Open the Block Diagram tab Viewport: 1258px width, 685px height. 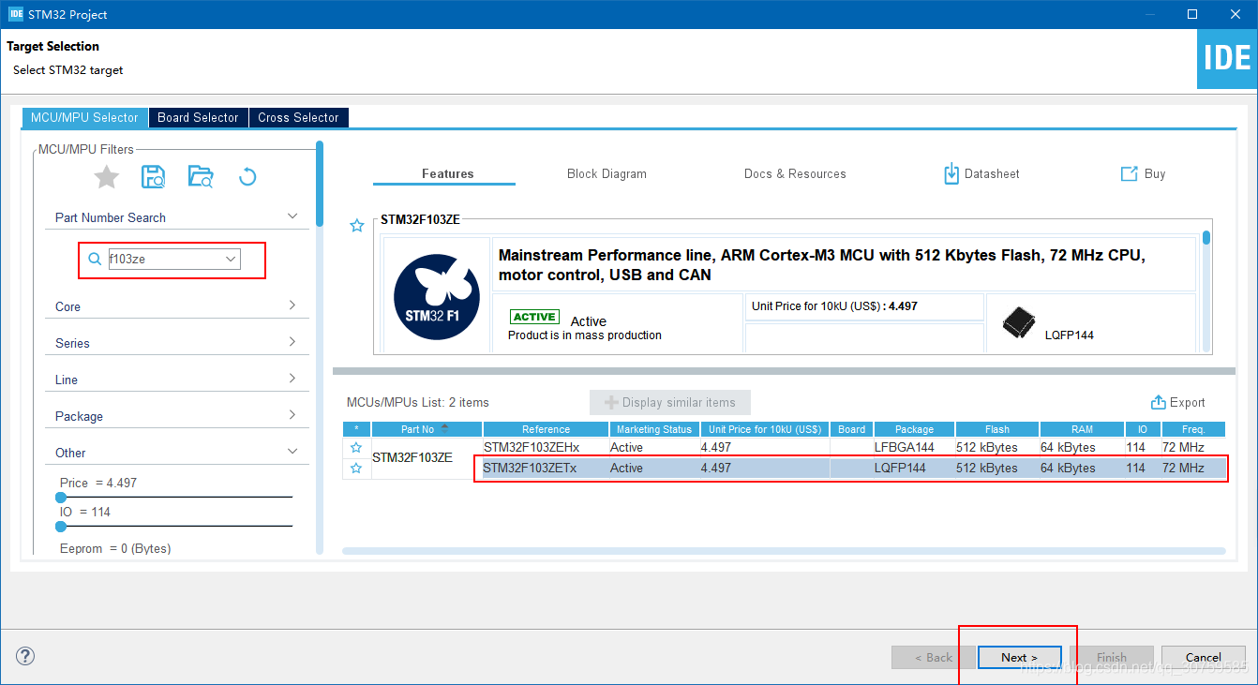coord(607,173)
